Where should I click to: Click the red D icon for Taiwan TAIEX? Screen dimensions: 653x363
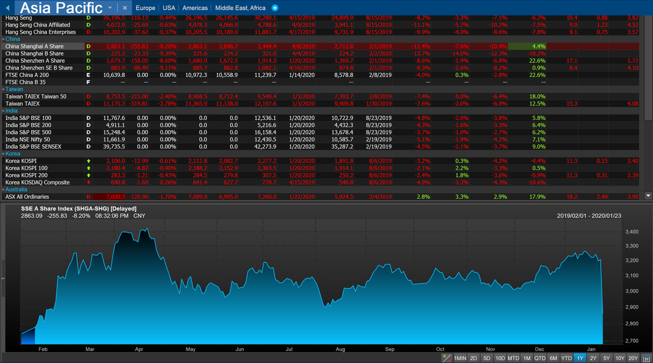click(x=89, y=103)
